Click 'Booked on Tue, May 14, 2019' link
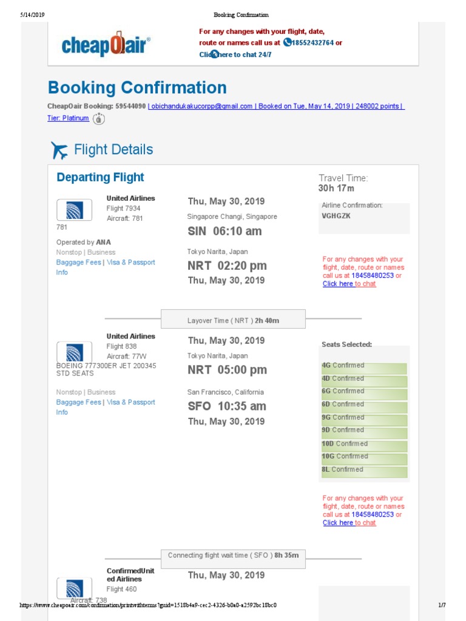This screenshot has width=466, height=621. coord(304,106)
